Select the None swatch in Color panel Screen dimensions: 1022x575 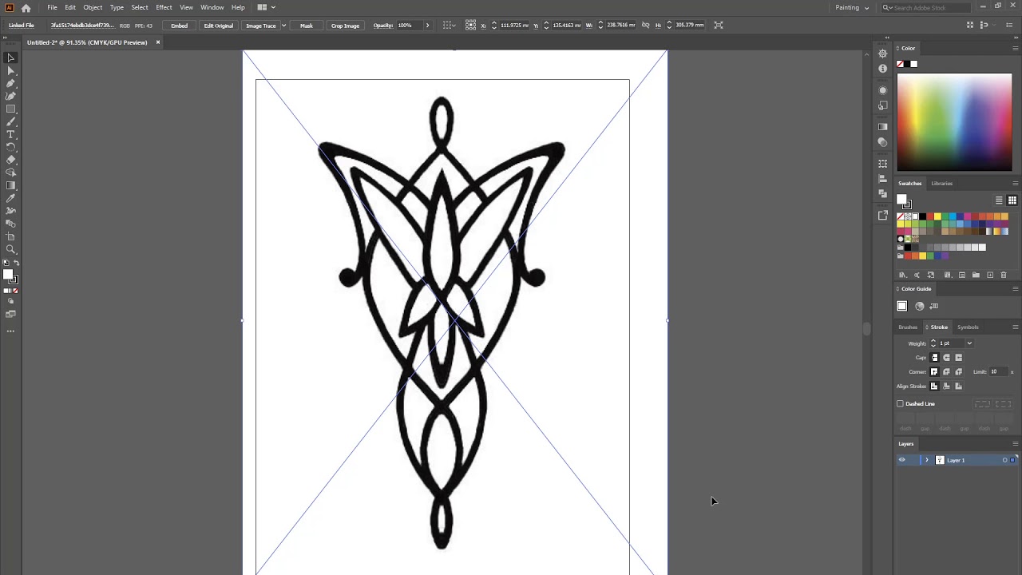[x=900, y=64]
